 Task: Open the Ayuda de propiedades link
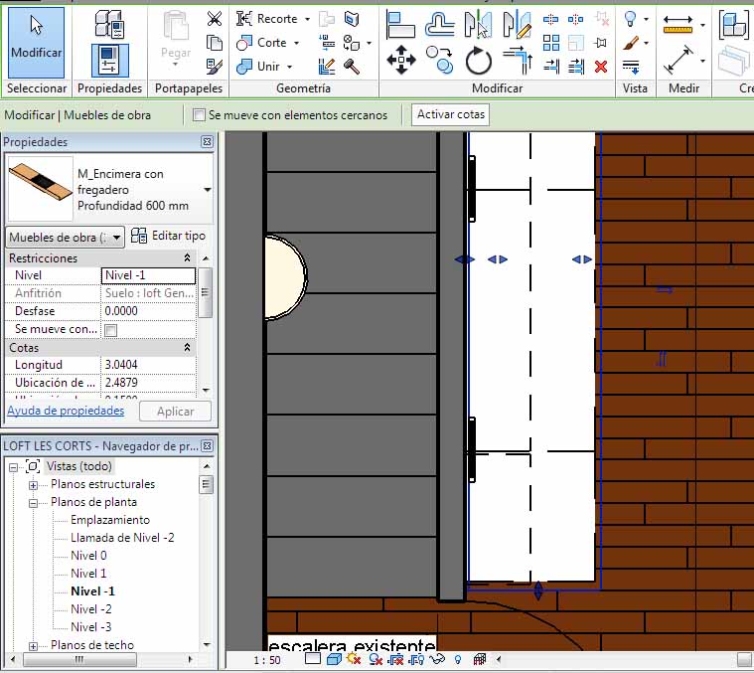(66, 411)
